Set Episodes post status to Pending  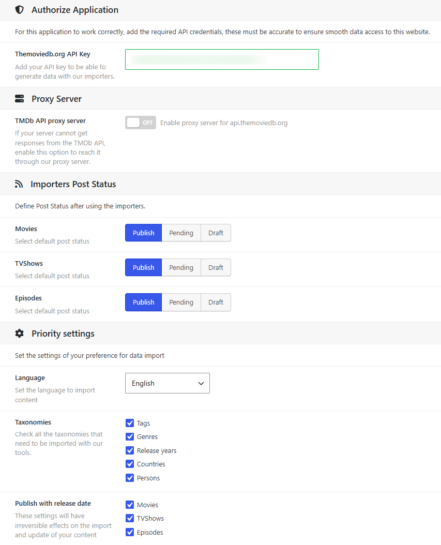click(x=181, y=302)
